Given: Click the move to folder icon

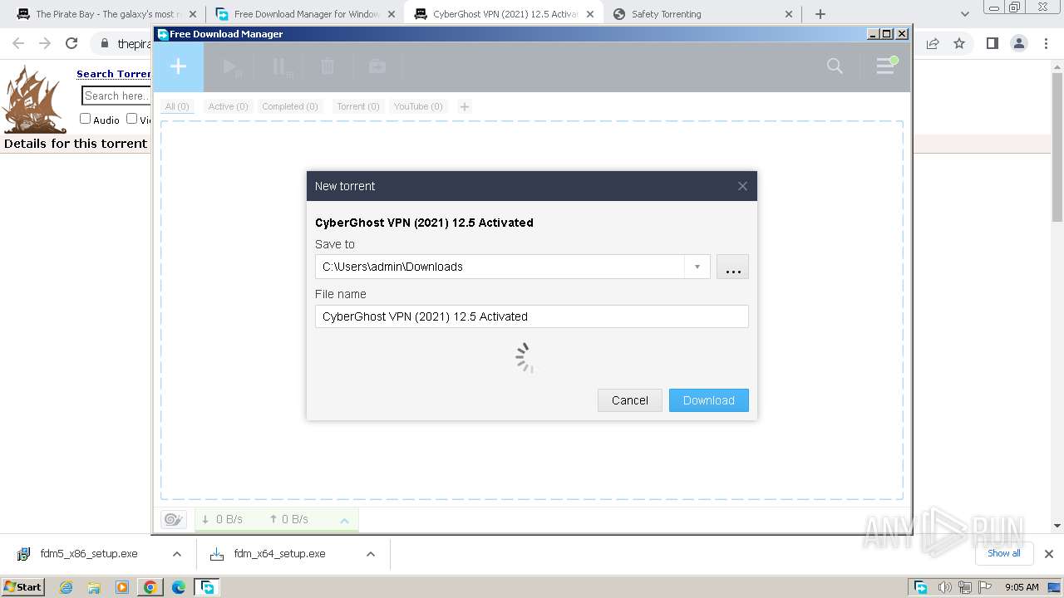Looking at the screenshot, I should [x=377, y=66].
